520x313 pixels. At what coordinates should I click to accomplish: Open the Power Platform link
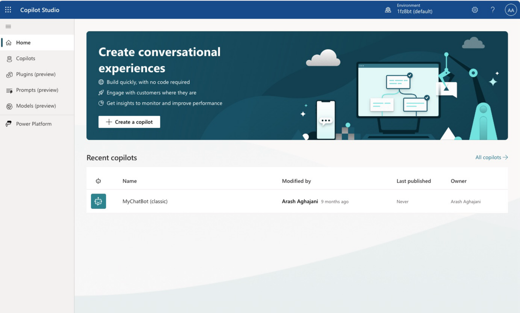[x=34, y=124]
